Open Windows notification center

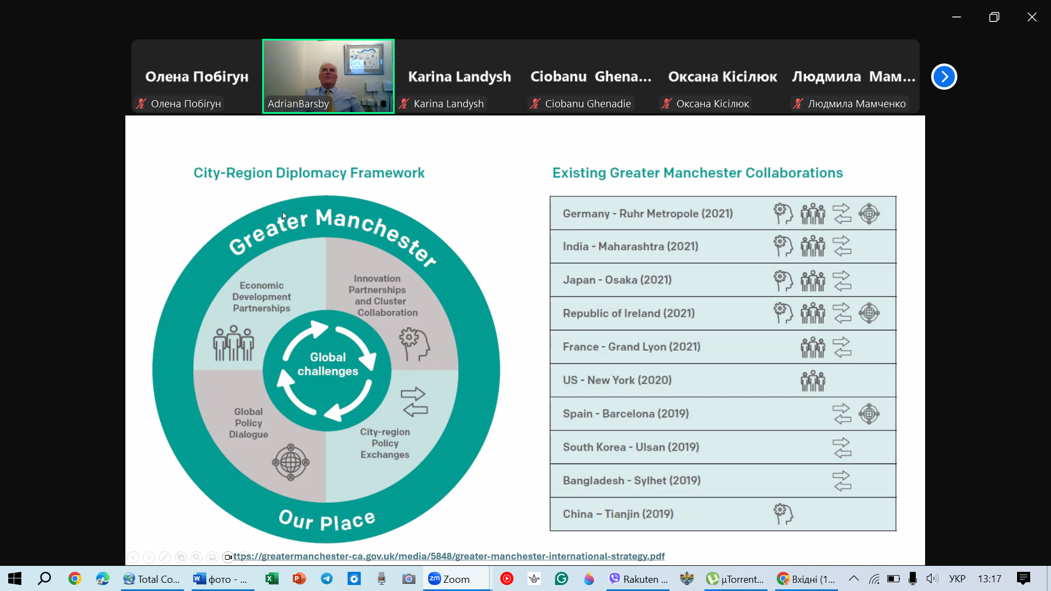[x=1023, y=579]
